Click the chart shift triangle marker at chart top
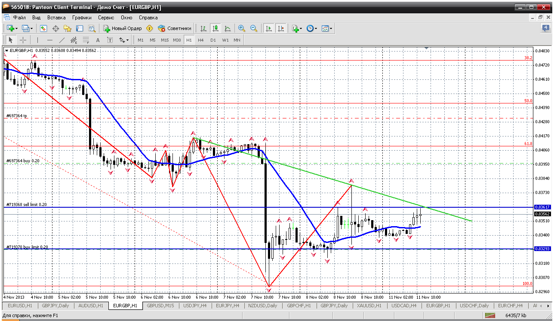Image resolution: width=554 pixels, height=321 pixels. (426, 48)
